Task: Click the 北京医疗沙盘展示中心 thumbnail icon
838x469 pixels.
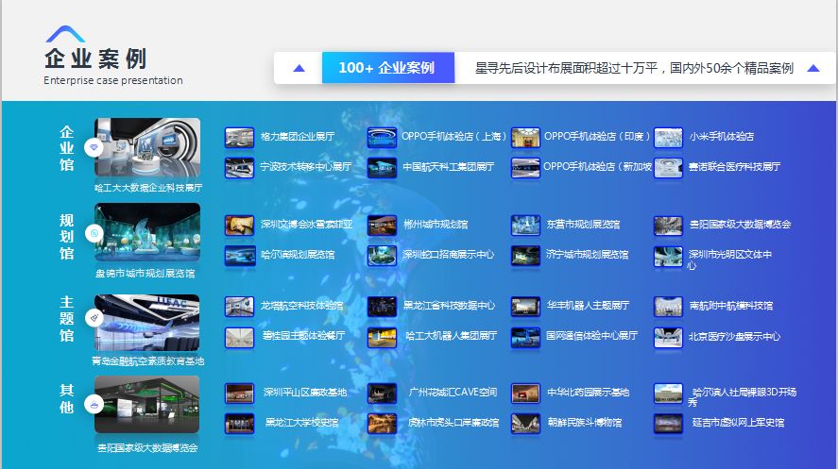Action: point(668,337)
